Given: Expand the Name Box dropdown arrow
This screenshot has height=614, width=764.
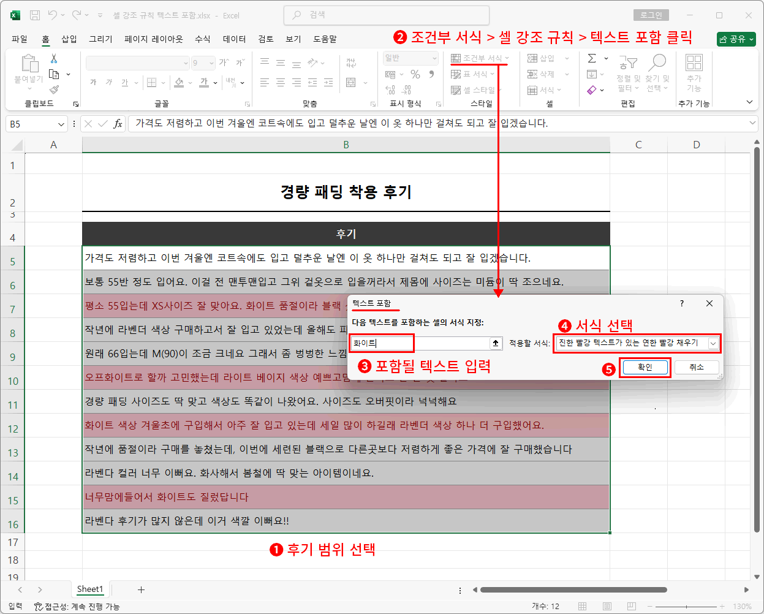Looking at the screenshot, I should coord(61,124).
